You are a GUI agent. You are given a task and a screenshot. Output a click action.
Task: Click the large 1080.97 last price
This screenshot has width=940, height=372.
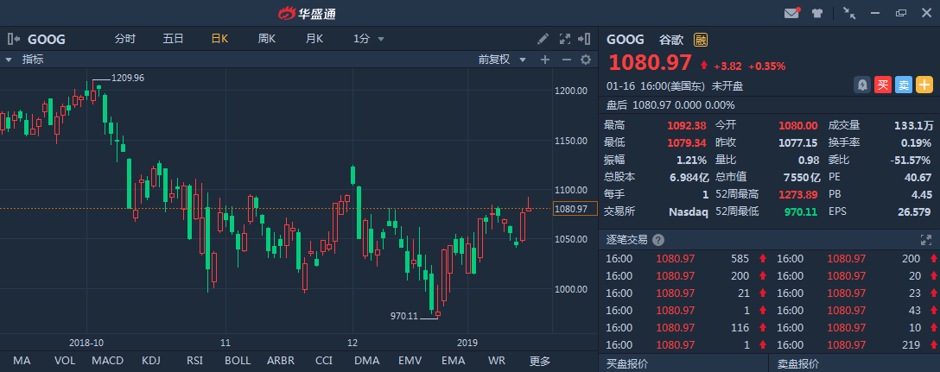(x=649, y=63)
